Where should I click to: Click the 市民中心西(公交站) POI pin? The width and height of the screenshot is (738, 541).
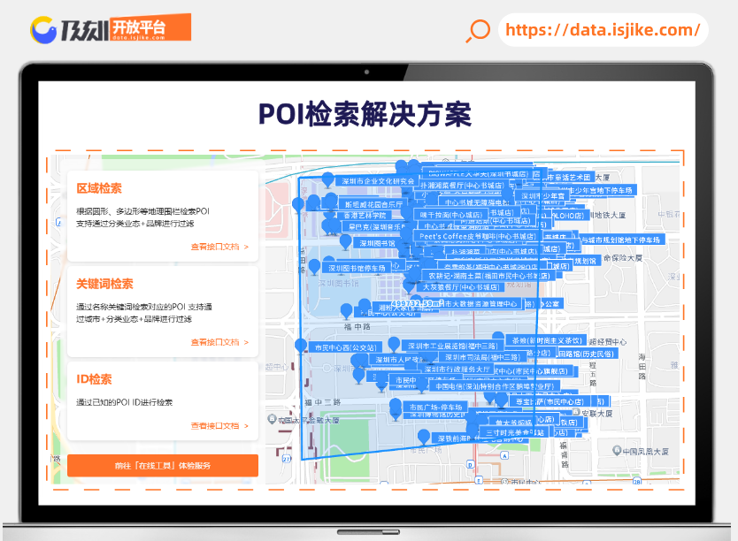click(x=345, y=346)
